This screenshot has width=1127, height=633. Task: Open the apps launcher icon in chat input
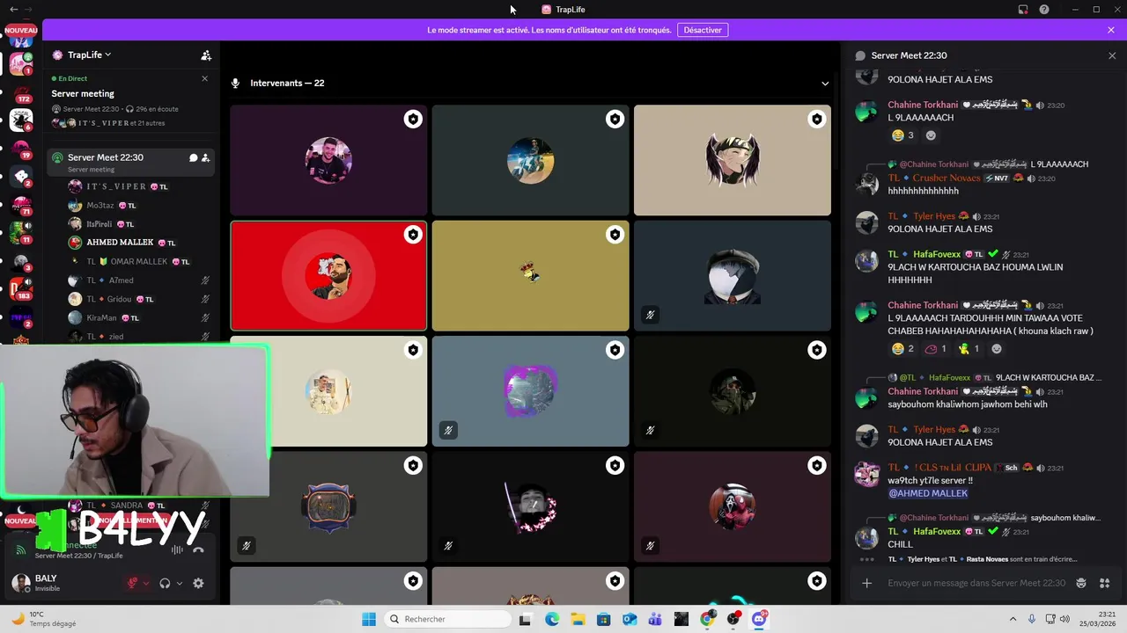point(1105,583)
